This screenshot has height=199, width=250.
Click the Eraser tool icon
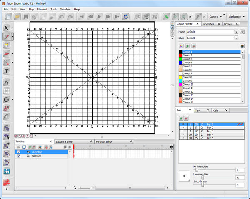point(7,54)
